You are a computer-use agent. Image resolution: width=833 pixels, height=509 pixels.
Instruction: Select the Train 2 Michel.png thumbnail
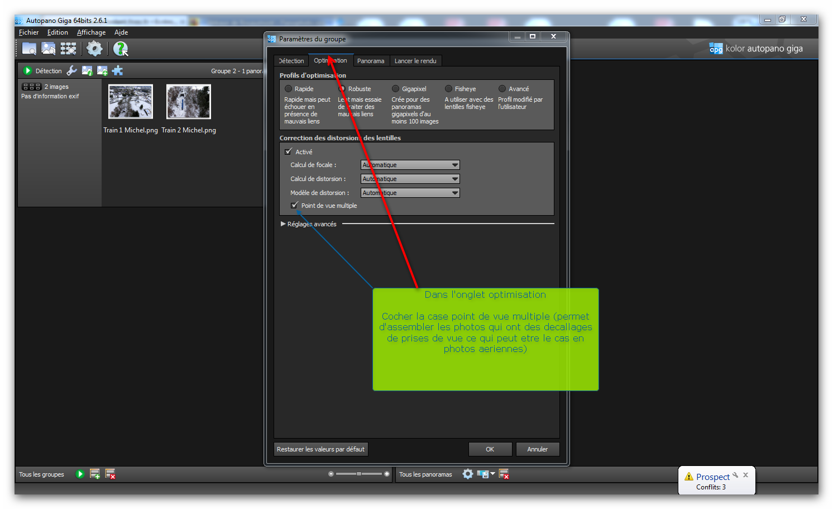click(x=189, y=102)
